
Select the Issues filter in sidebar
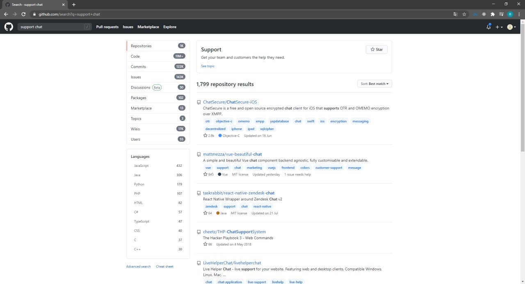(158, 77)
